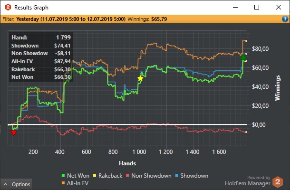
Task: Maximize the Results Graph window
Action: pyautogui.click(x=257, y=7)
